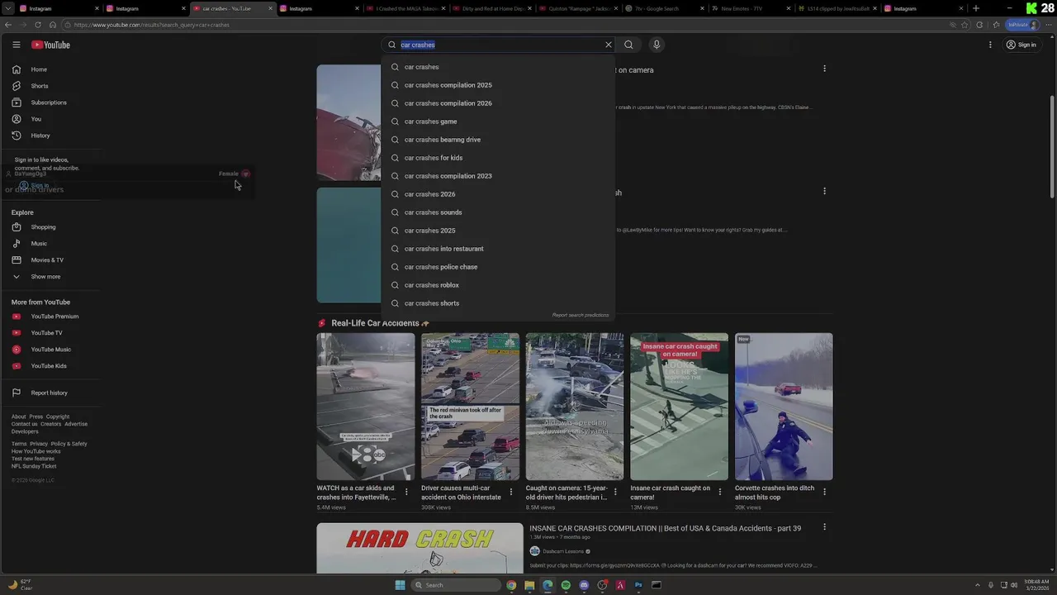Click Report search predictions link
1057x595 pixels.
pos(581,315)
